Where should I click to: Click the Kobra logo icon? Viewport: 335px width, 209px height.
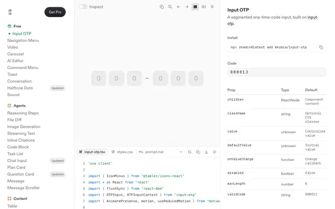10,12
